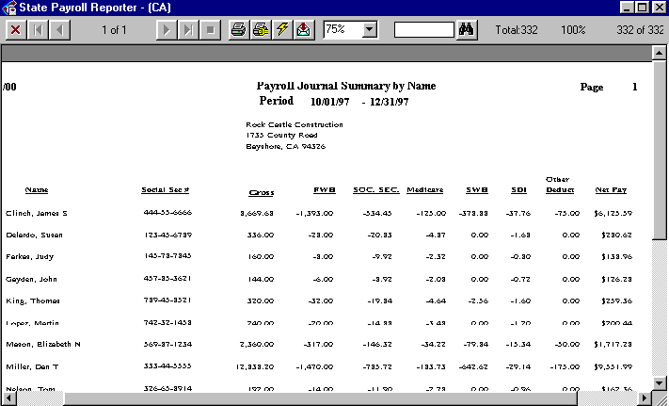
Task: Go to next page of report
Action: tap(167, 30)
